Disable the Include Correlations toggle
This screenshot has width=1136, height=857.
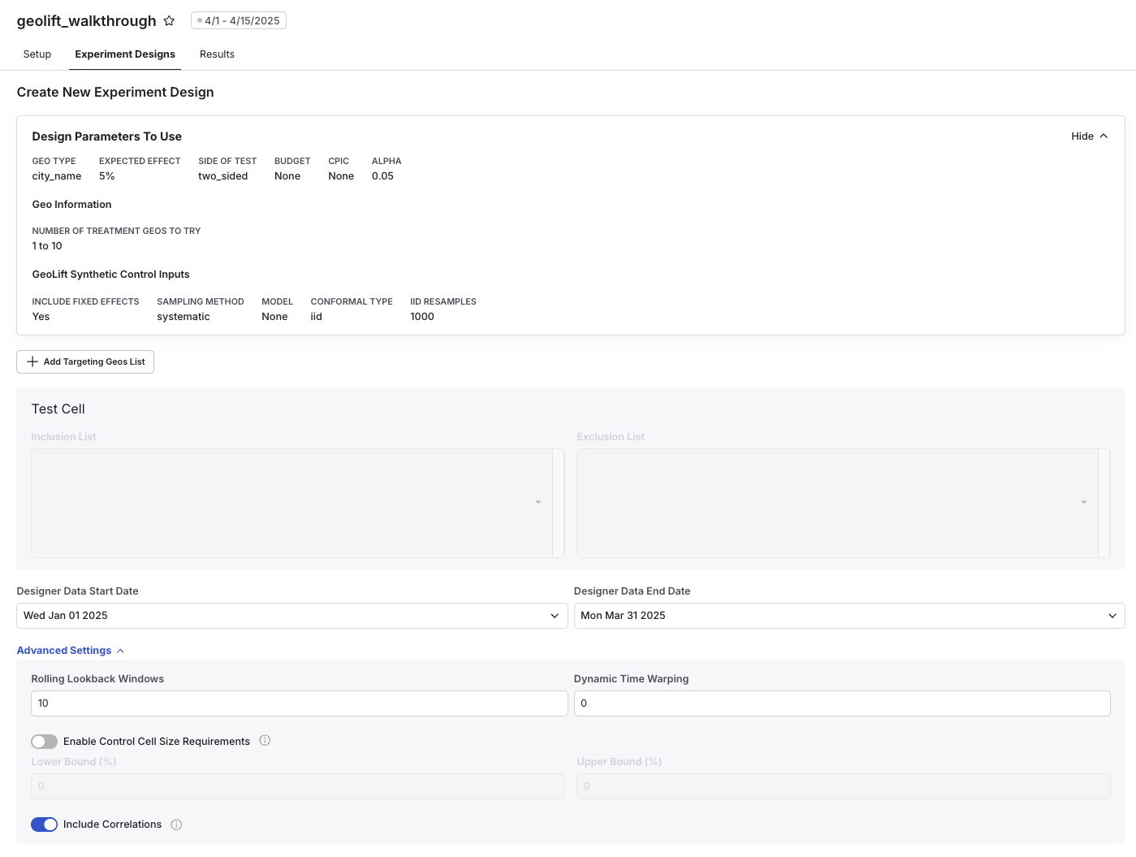[44, 824]
